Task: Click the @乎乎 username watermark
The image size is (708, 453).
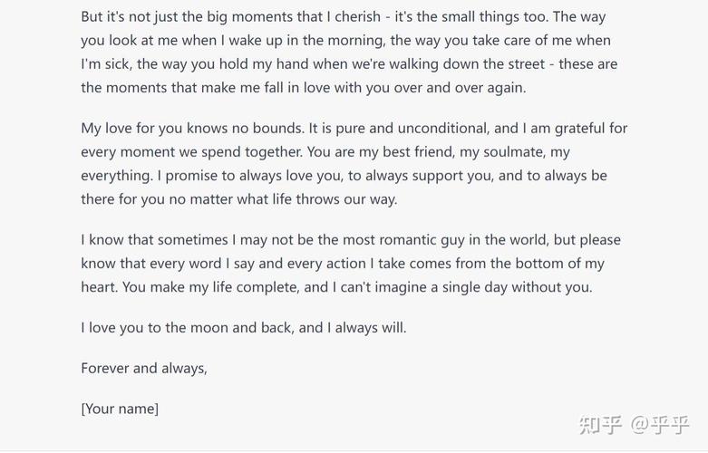Action: pyautogui.click(x=659, y=424)
